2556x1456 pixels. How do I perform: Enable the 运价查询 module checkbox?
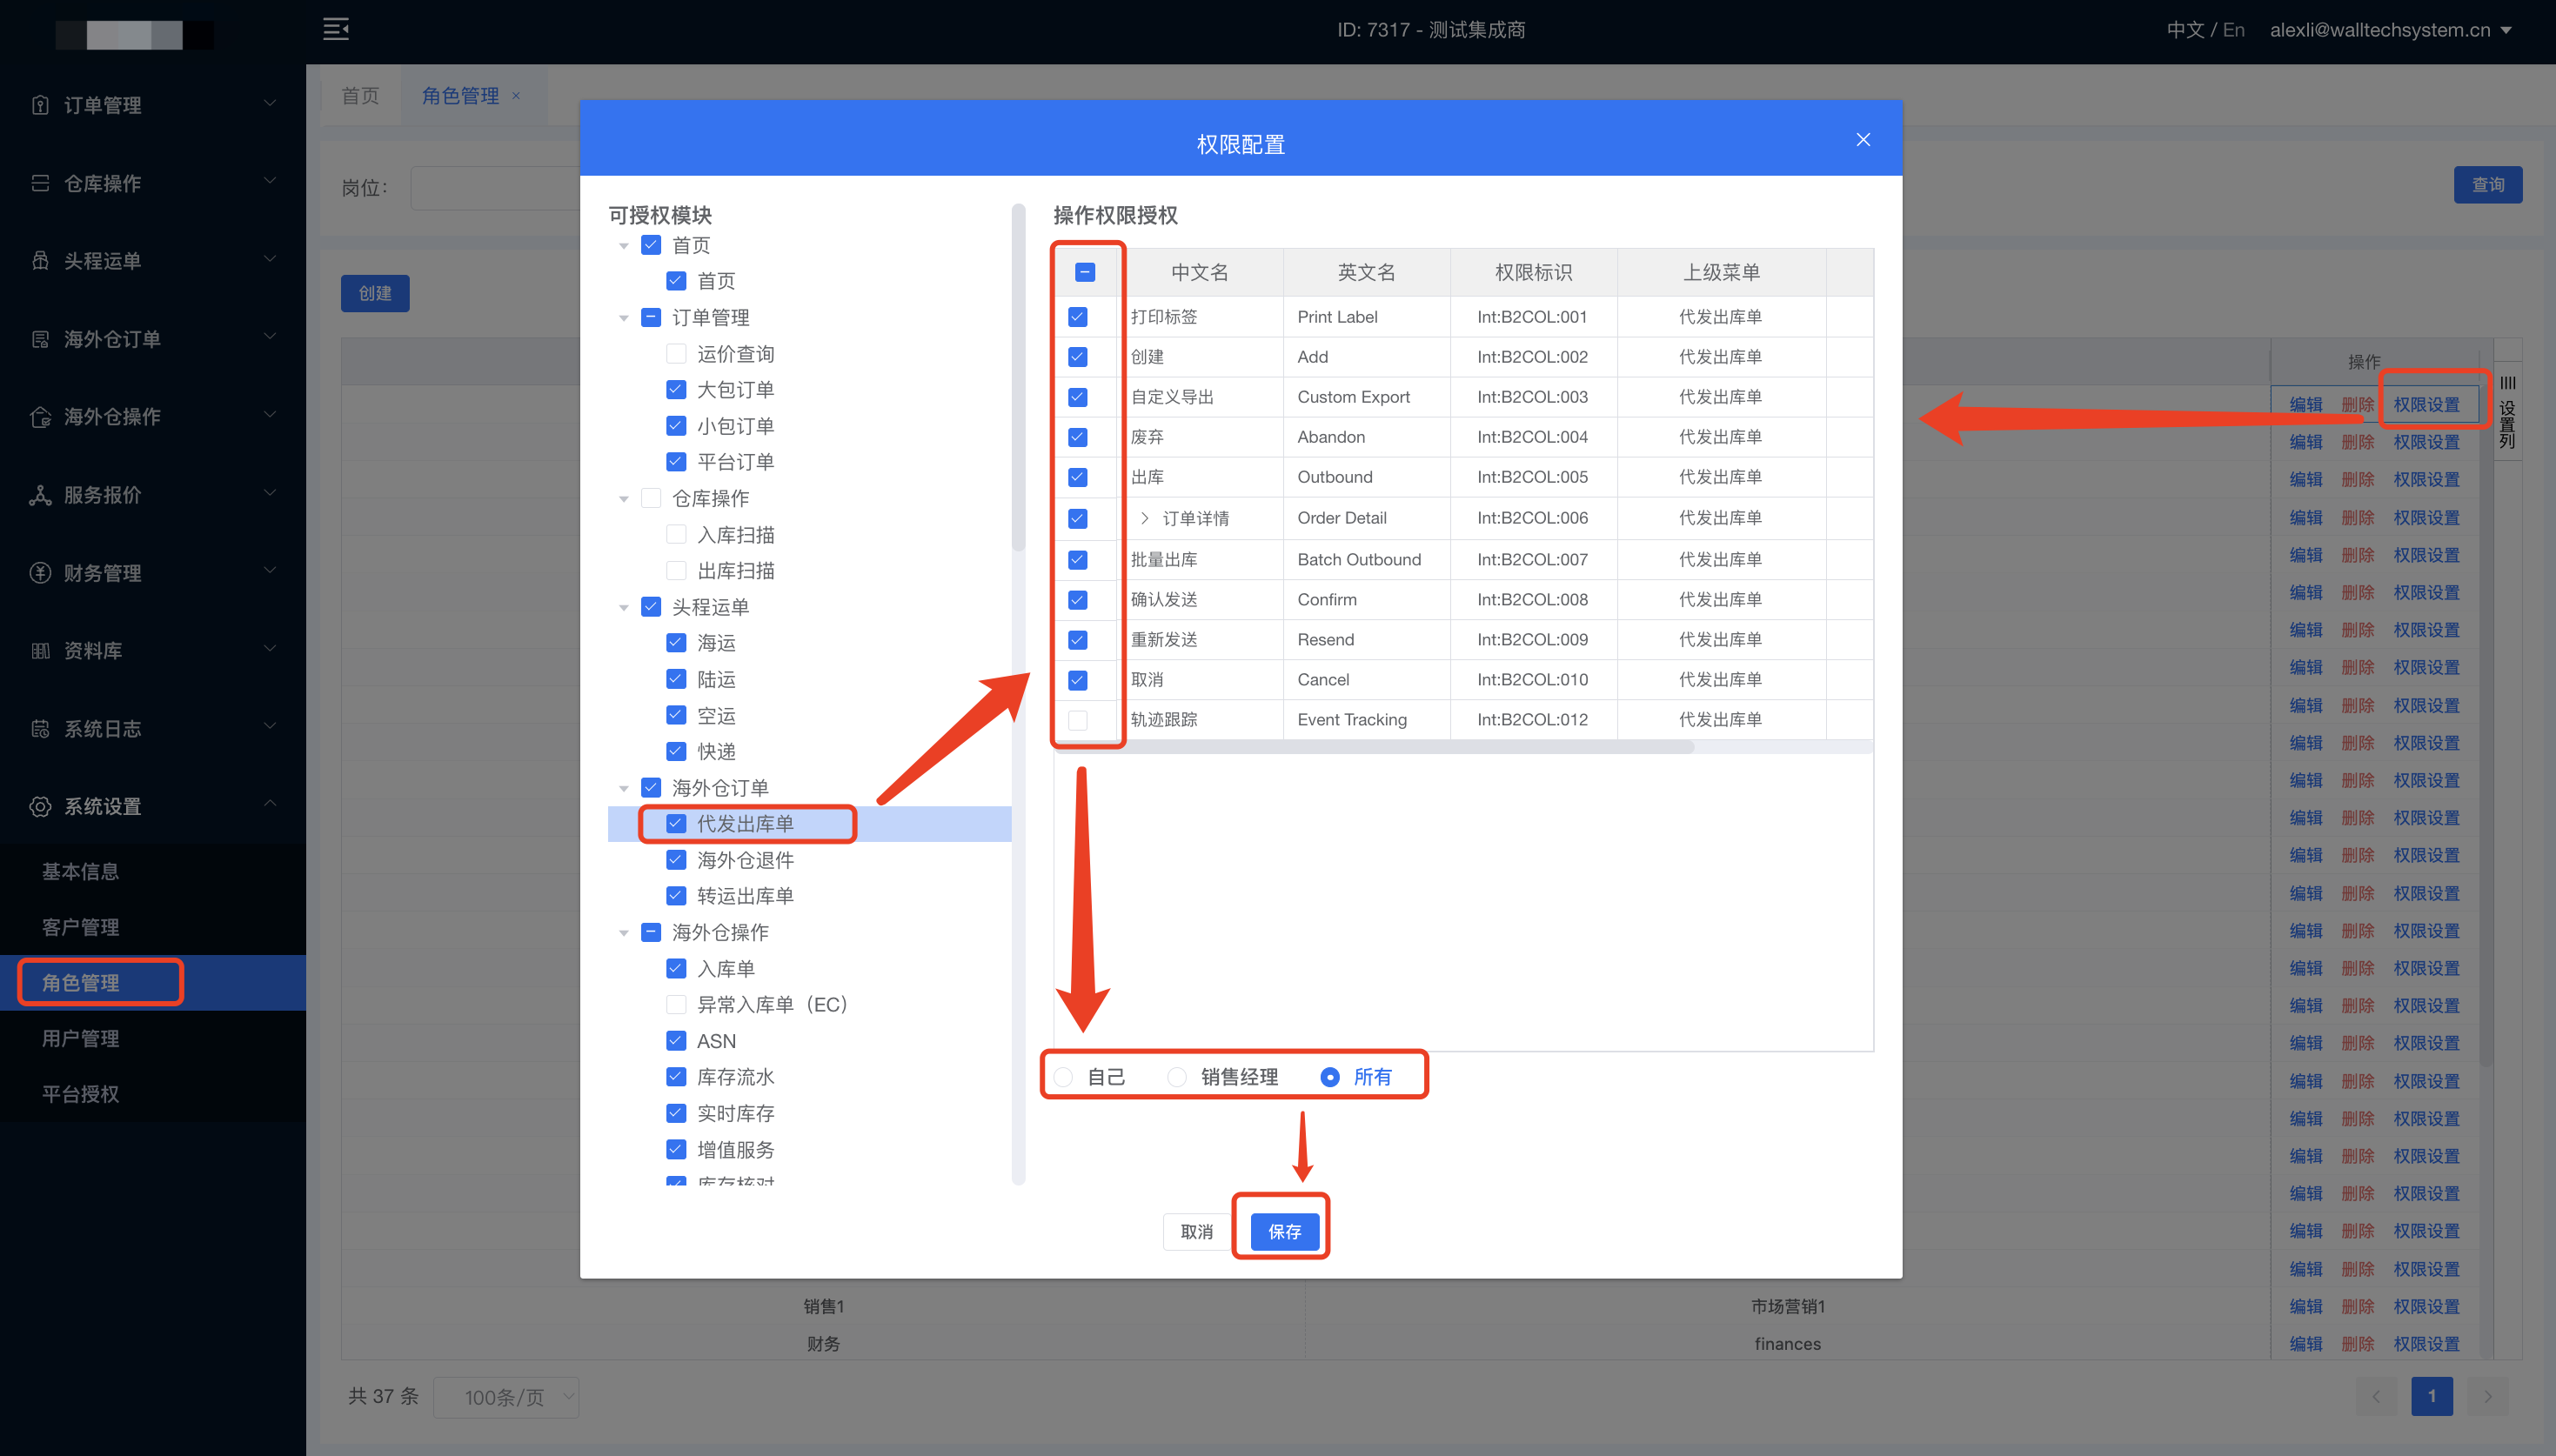[676, 354]
